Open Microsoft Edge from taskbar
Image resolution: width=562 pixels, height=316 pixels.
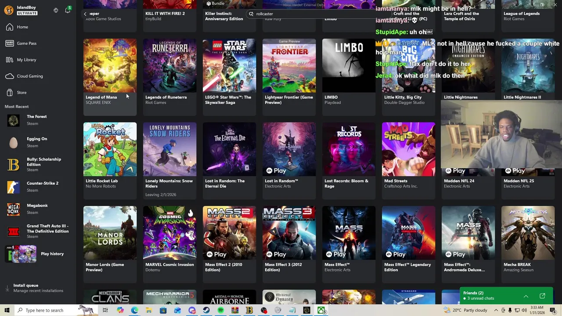coord(134,310)
